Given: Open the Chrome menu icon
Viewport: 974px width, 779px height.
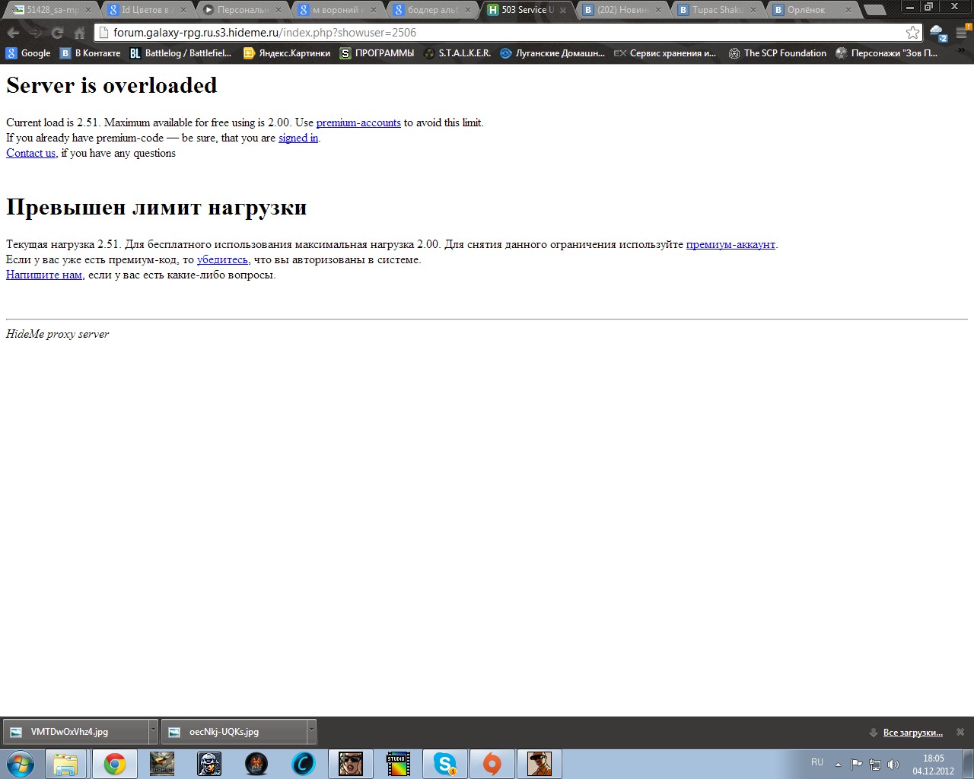Looking at the screenshot, I should click(962, 33).
